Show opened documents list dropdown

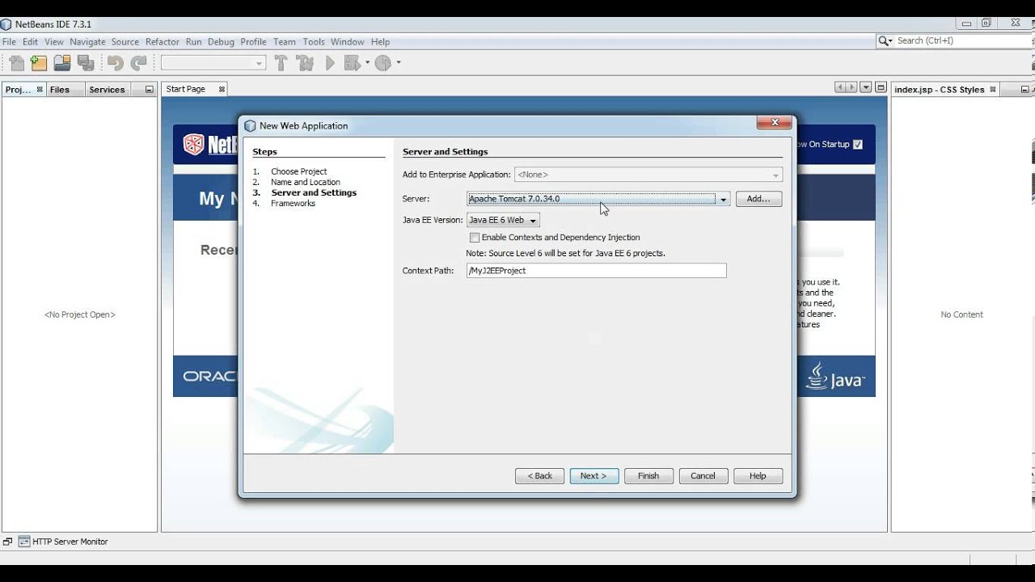pos(866,87)
